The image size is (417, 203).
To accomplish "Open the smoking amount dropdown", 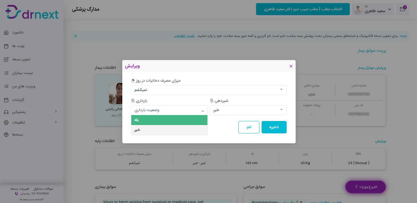I will pyautogui.click(x=209, y=90).
